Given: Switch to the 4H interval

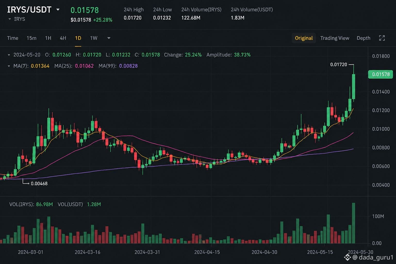Looking at the screenshot, I should (x=63, y=38).
